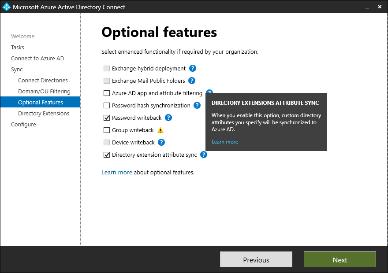The height and width of the screenshot is (273, 388).
Task: Click help icon for Directory extension attribute sync
Action: coord(204,155)
